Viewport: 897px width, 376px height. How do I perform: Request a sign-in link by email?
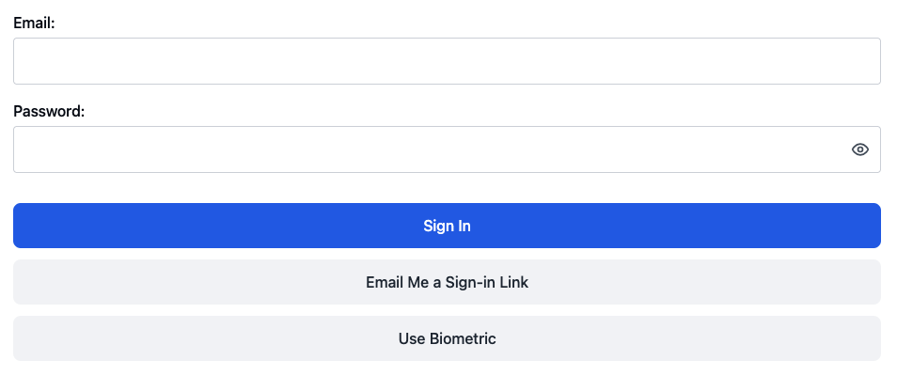click(x=447, y=282)
